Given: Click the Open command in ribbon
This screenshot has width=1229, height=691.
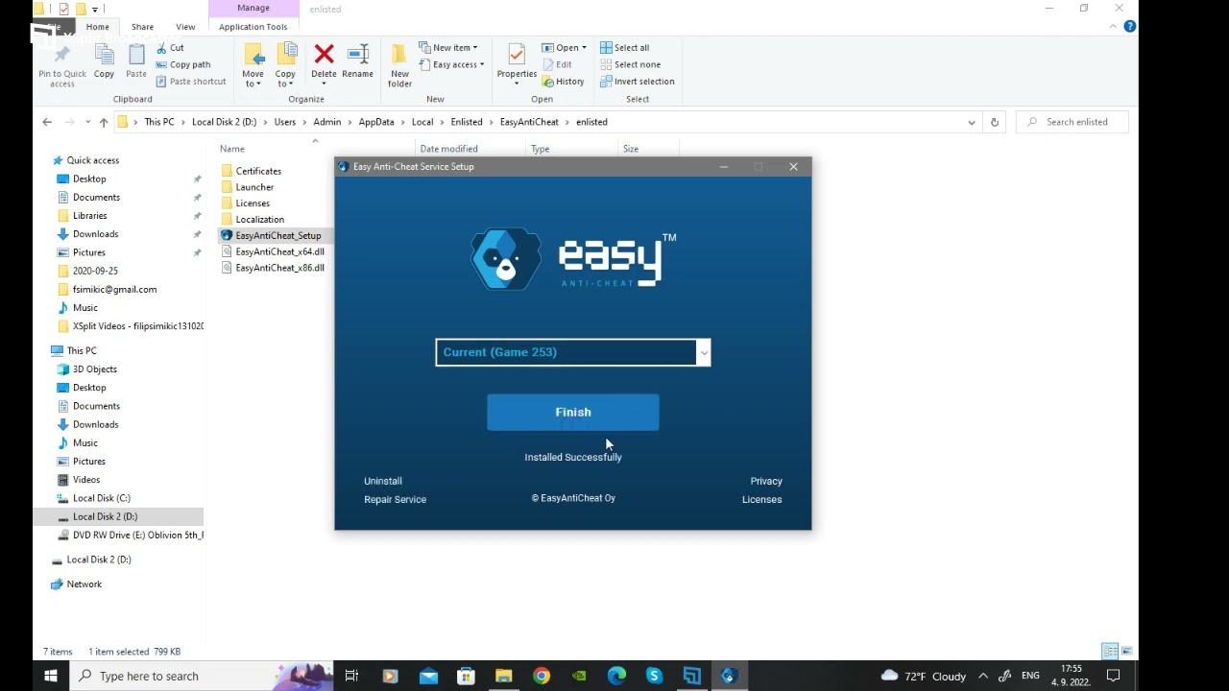Looking at the screenshot, I should coord(564,47).
